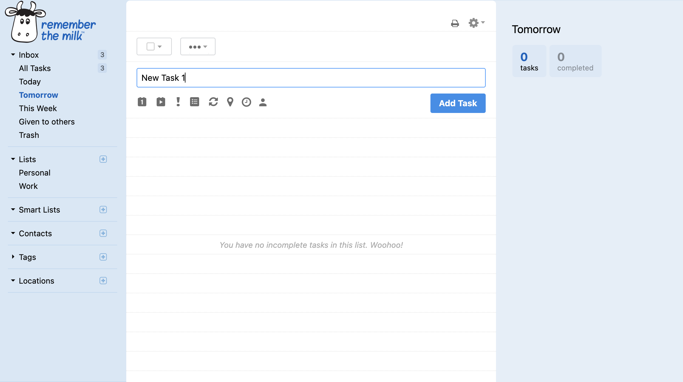The height and width of the screenshot is (382, 683).
Task: Click the Remember The Milk cow logo
Action: 50,22
